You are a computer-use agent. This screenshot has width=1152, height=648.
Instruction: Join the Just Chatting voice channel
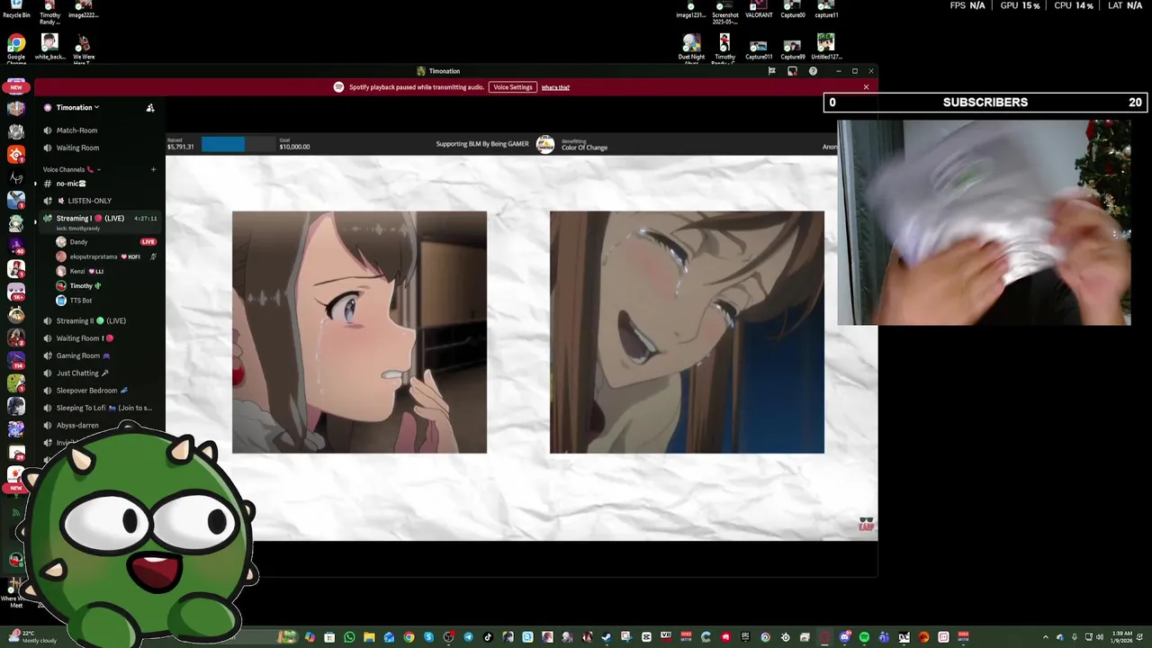[77, 373]
